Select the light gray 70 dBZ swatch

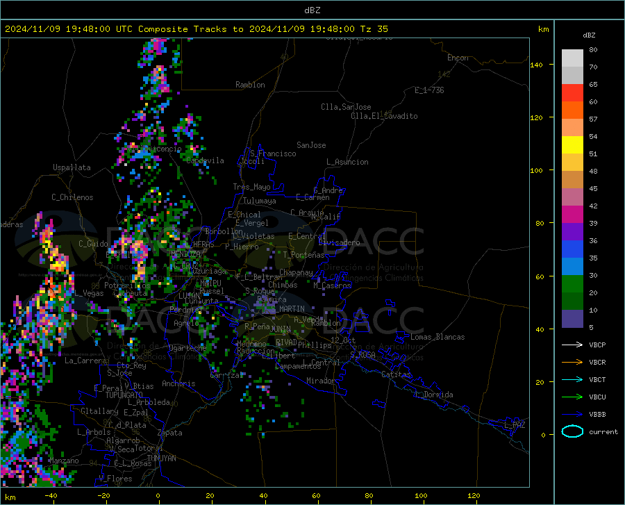(572, 58)
